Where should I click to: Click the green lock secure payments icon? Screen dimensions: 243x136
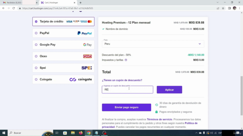click(x=156, y=112)
